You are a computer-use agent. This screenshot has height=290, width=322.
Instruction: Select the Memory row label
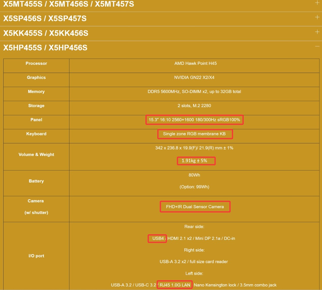coord(36,92)
